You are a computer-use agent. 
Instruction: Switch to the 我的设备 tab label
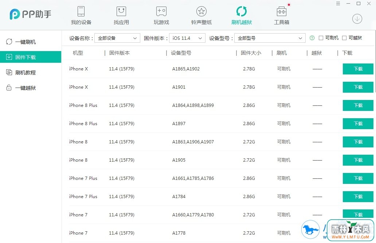tap(81, 22)
